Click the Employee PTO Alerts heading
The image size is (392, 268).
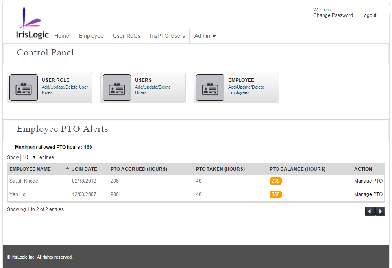pyautogui.click(x=63, y=129)
